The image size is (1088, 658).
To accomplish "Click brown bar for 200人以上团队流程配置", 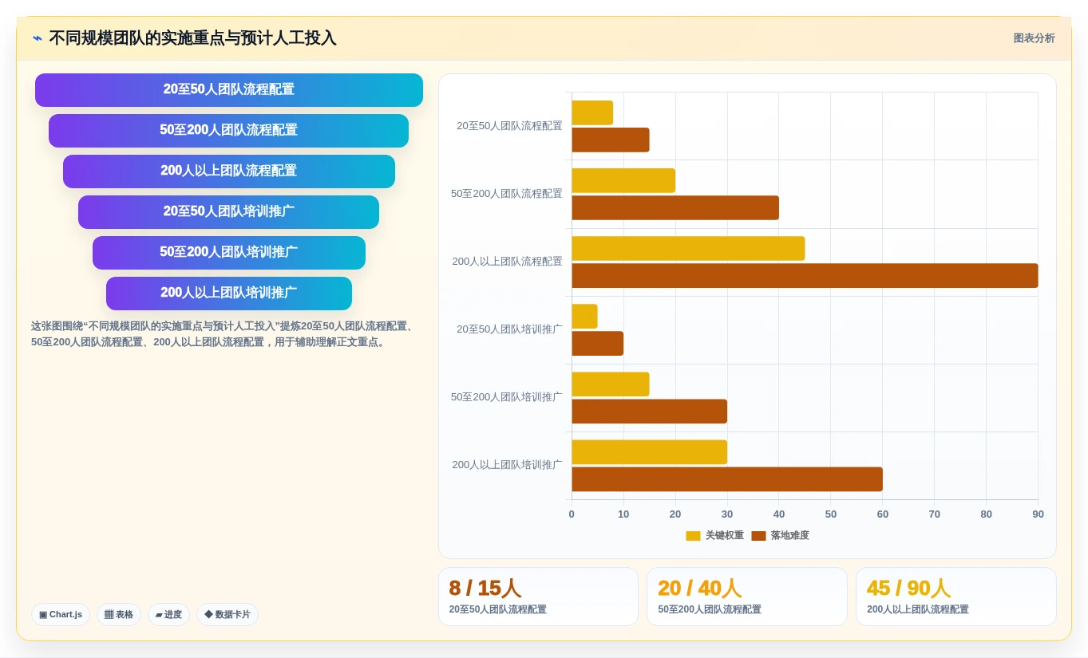I will (805, 275).
